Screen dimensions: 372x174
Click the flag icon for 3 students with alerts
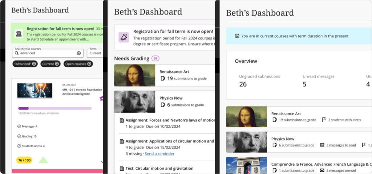click(324, 120)
